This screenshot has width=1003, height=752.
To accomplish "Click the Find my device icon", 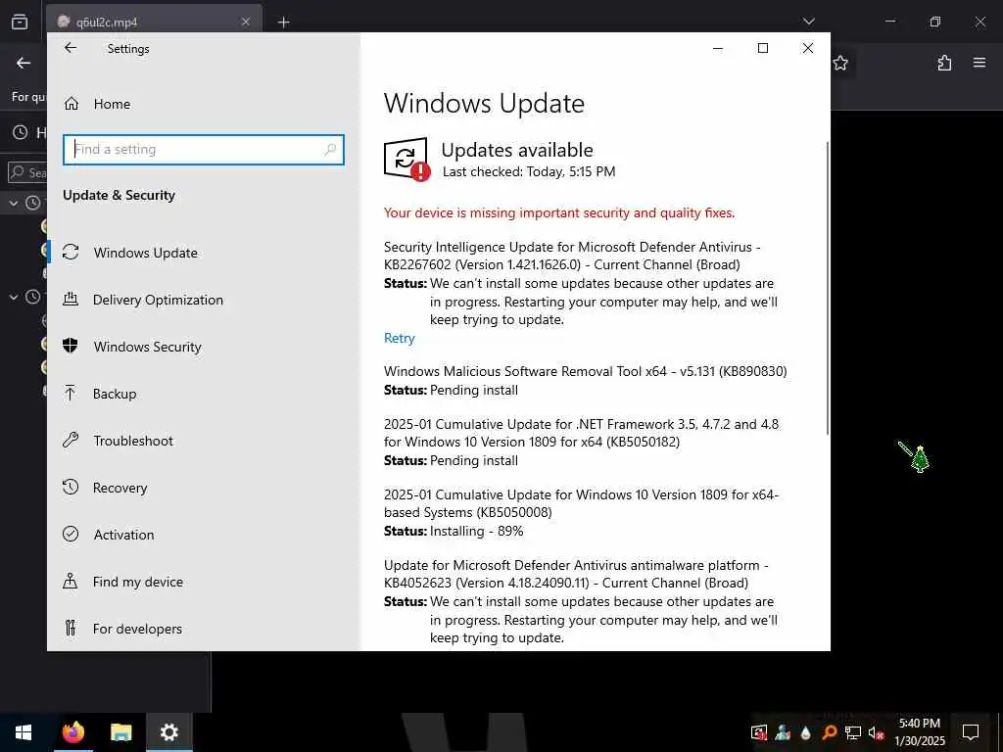I will pos(71,581).
